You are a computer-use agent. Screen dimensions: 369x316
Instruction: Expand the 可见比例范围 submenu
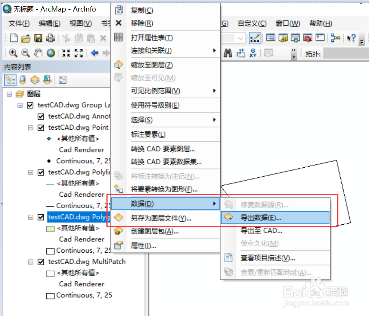pyautogui.click(x=165, y=91)
